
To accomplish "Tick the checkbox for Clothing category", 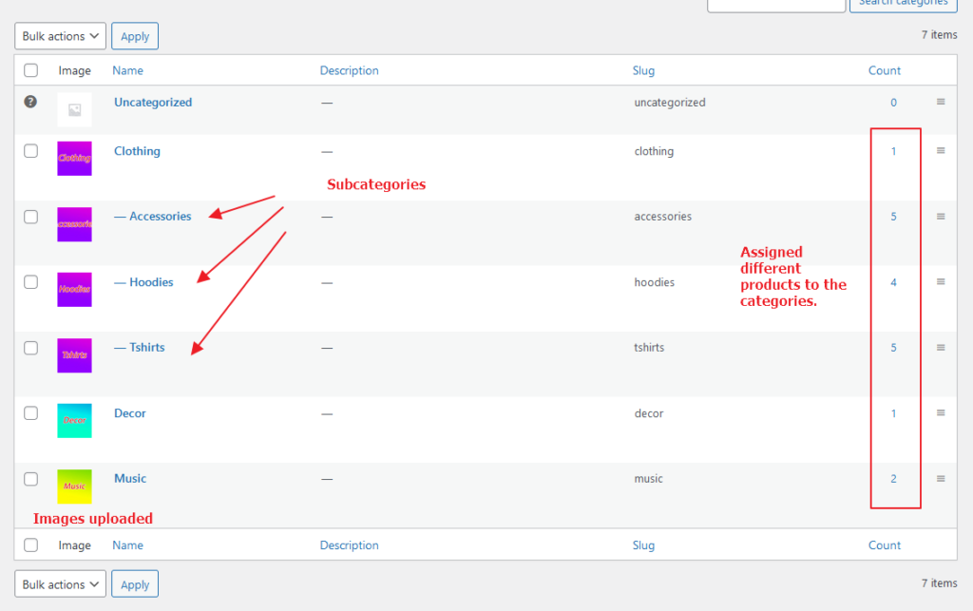I will point(31,151).
